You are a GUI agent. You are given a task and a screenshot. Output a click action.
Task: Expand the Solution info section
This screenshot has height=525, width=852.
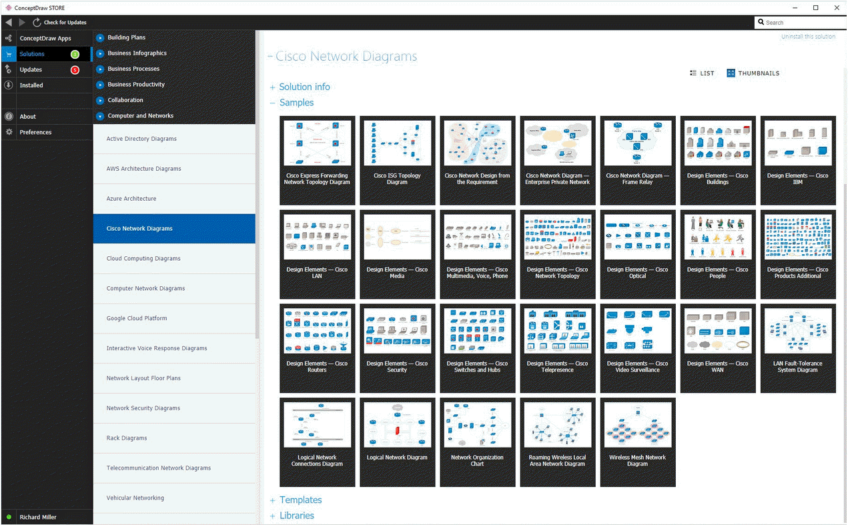(272, 87)
